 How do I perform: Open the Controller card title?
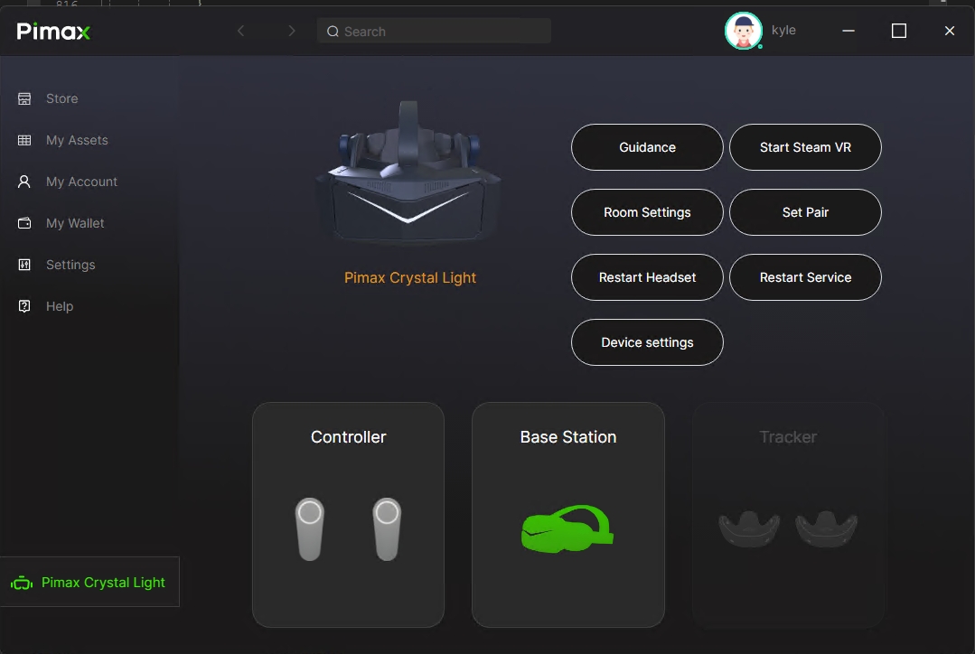click(x=348, y=437)
